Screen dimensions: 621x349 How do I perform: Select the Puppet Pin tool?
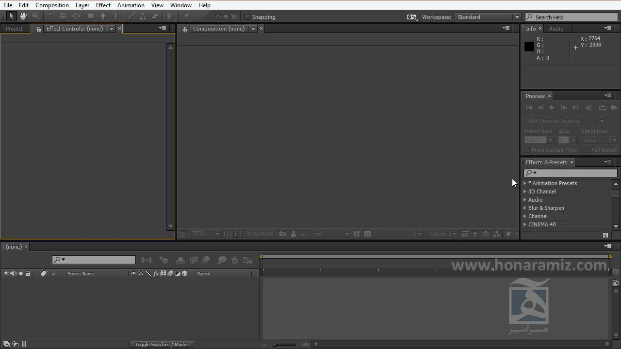(187, 16)
